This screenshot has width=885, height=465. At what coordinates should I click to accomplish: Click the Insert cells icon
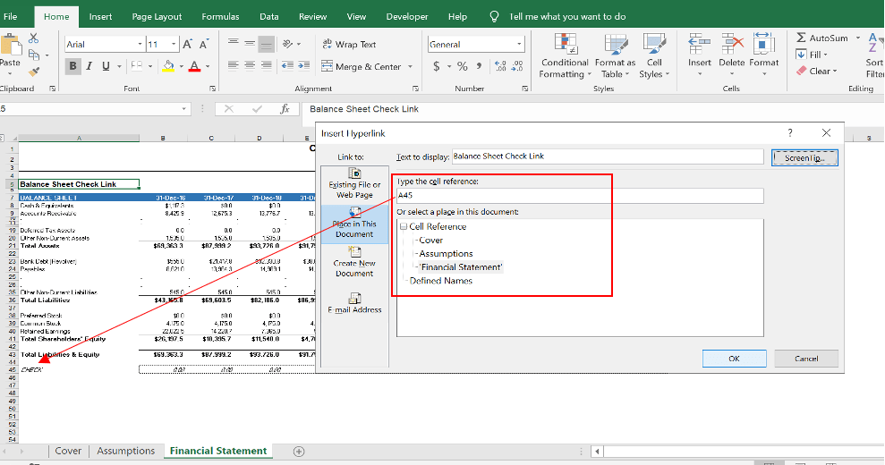point(700,45)
